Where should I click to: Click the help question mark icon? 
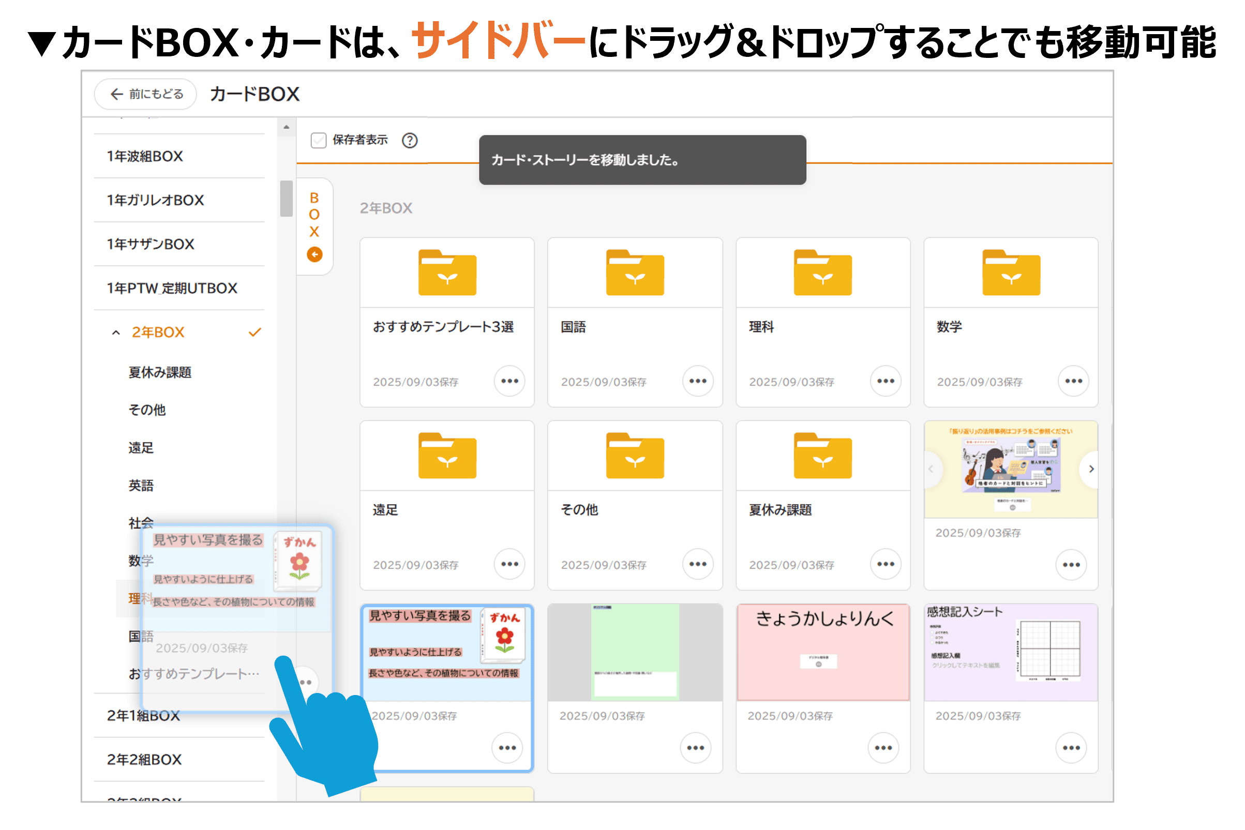pyautogui.click(x=409, y=140)
